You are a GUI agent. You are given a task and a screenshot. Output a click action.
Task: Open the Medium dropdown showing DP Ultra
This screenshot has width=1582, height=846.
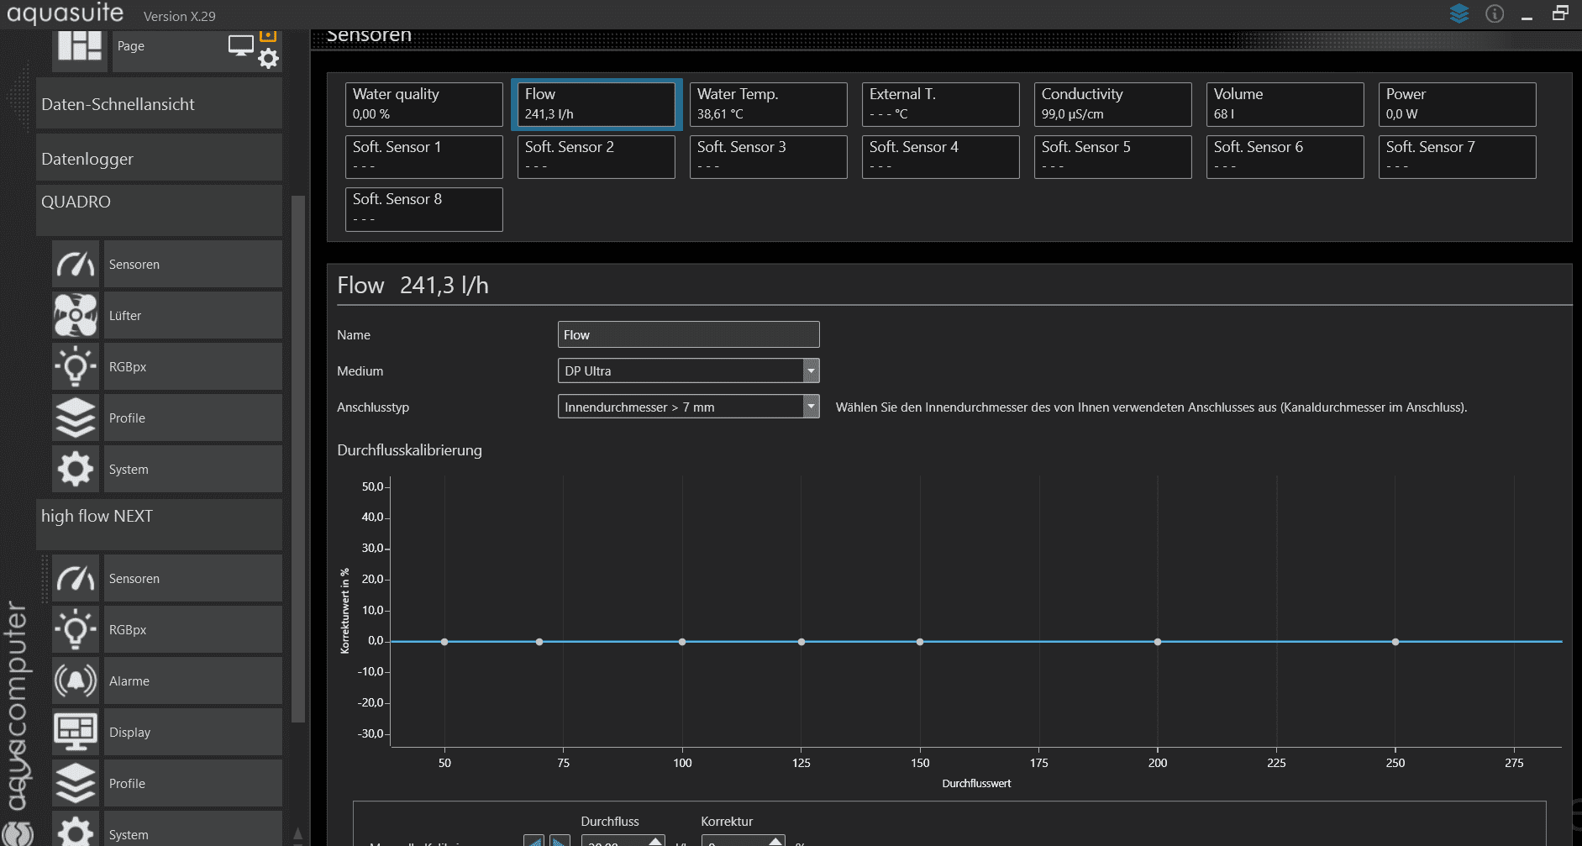(689, 370)
